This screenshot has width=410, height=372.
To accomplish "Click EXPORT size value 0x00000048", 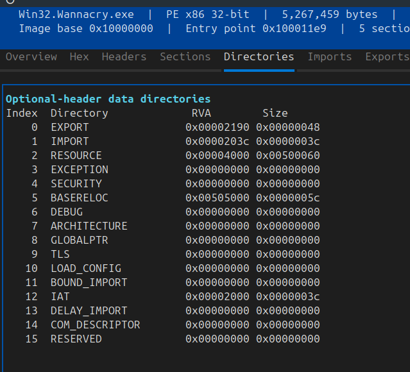I will pyautogui.click(x=288, y=127).
